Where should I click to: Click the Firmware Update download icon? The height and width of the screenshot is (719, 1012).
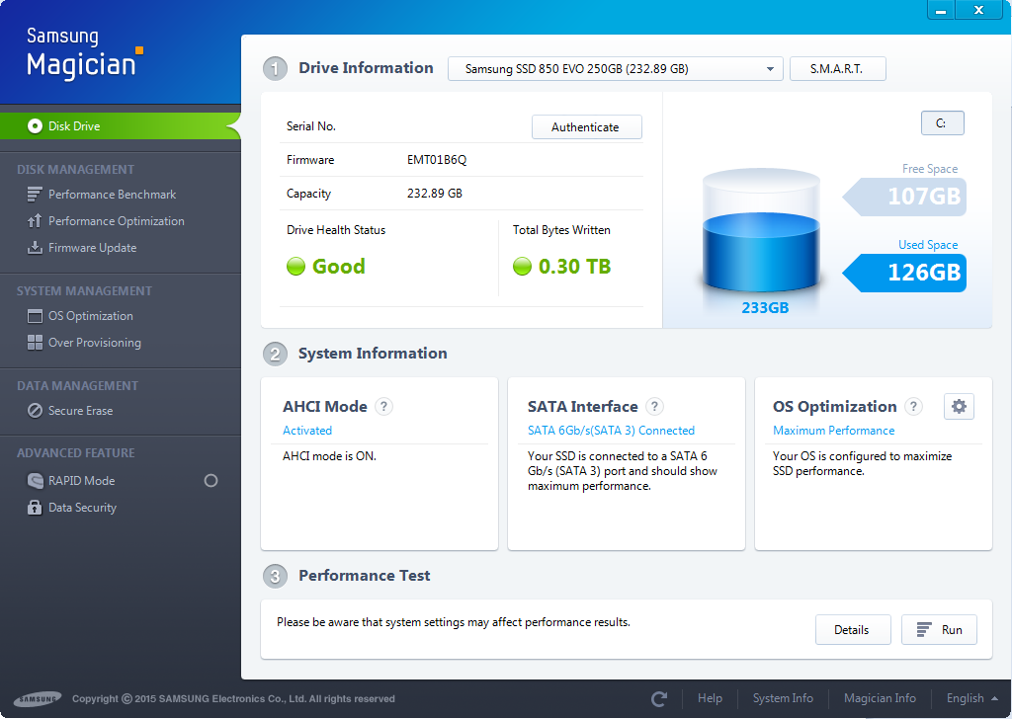(x=35, y=248)
